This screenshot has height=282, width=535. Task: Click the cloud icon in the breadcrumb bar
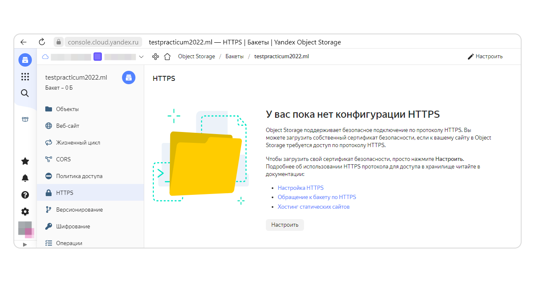click(x=46, y=57)
